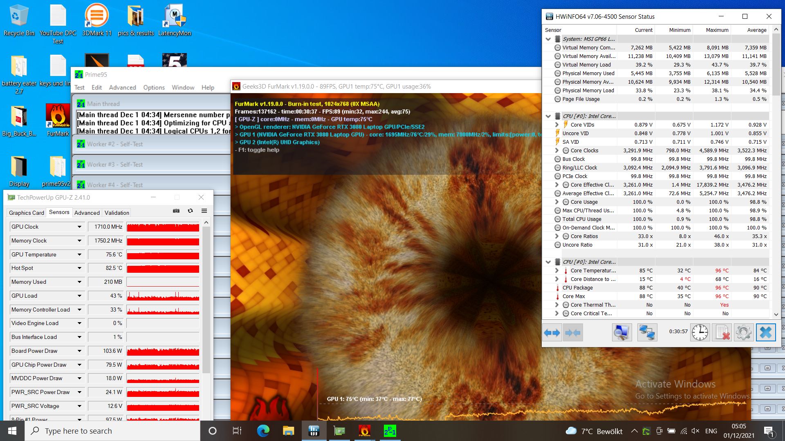
Task: Click HWiNFO sensor list scroll down arrow
Action: tap(776, 314)
